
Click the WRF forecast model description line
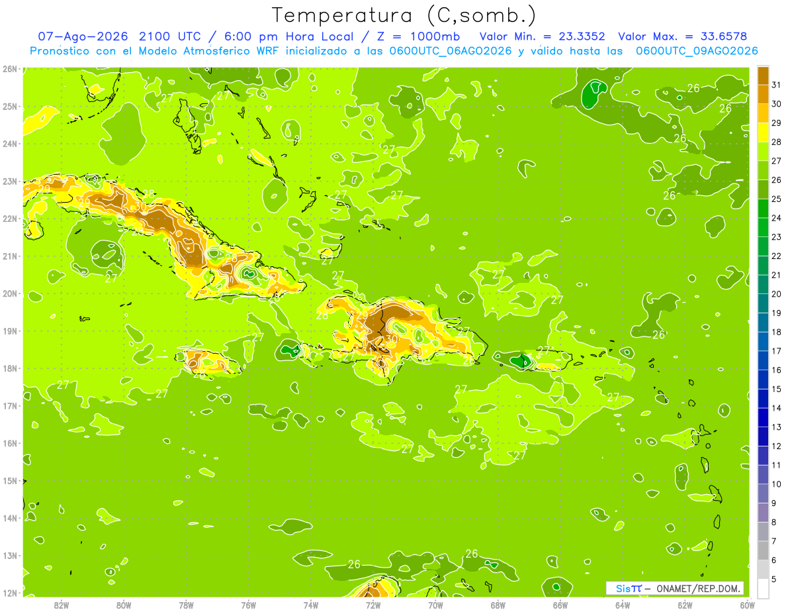394,51
